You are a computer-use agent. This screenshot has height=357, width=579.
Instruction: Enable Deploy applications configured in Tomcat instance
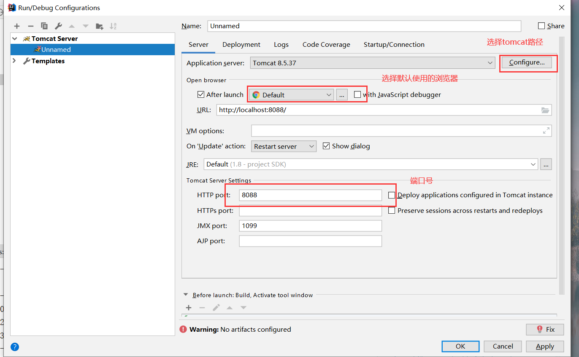pos(392,195)
